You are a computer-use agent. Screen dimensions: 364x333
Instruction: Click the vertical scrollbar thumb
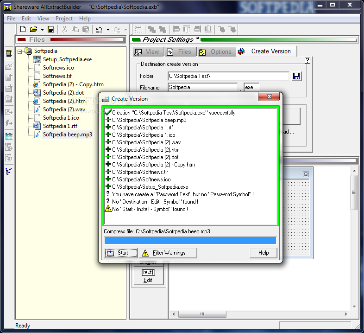[x=354, y=192]
